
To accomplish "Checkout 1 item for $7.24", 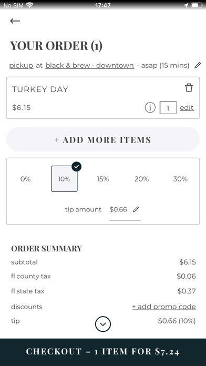I will pyautogui.click(x=103, y=352).
